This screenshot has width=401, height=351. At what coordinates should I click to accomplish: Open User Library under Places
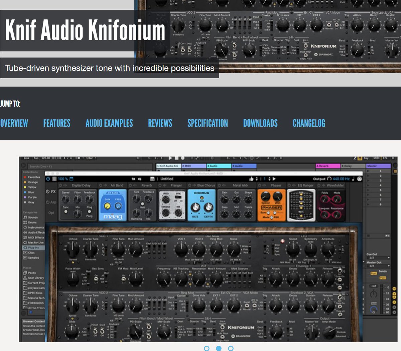point(34,278)
